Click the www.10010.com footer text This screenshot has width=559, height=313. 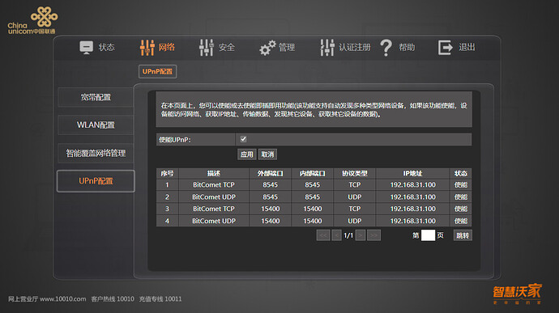tap(62, 298)
